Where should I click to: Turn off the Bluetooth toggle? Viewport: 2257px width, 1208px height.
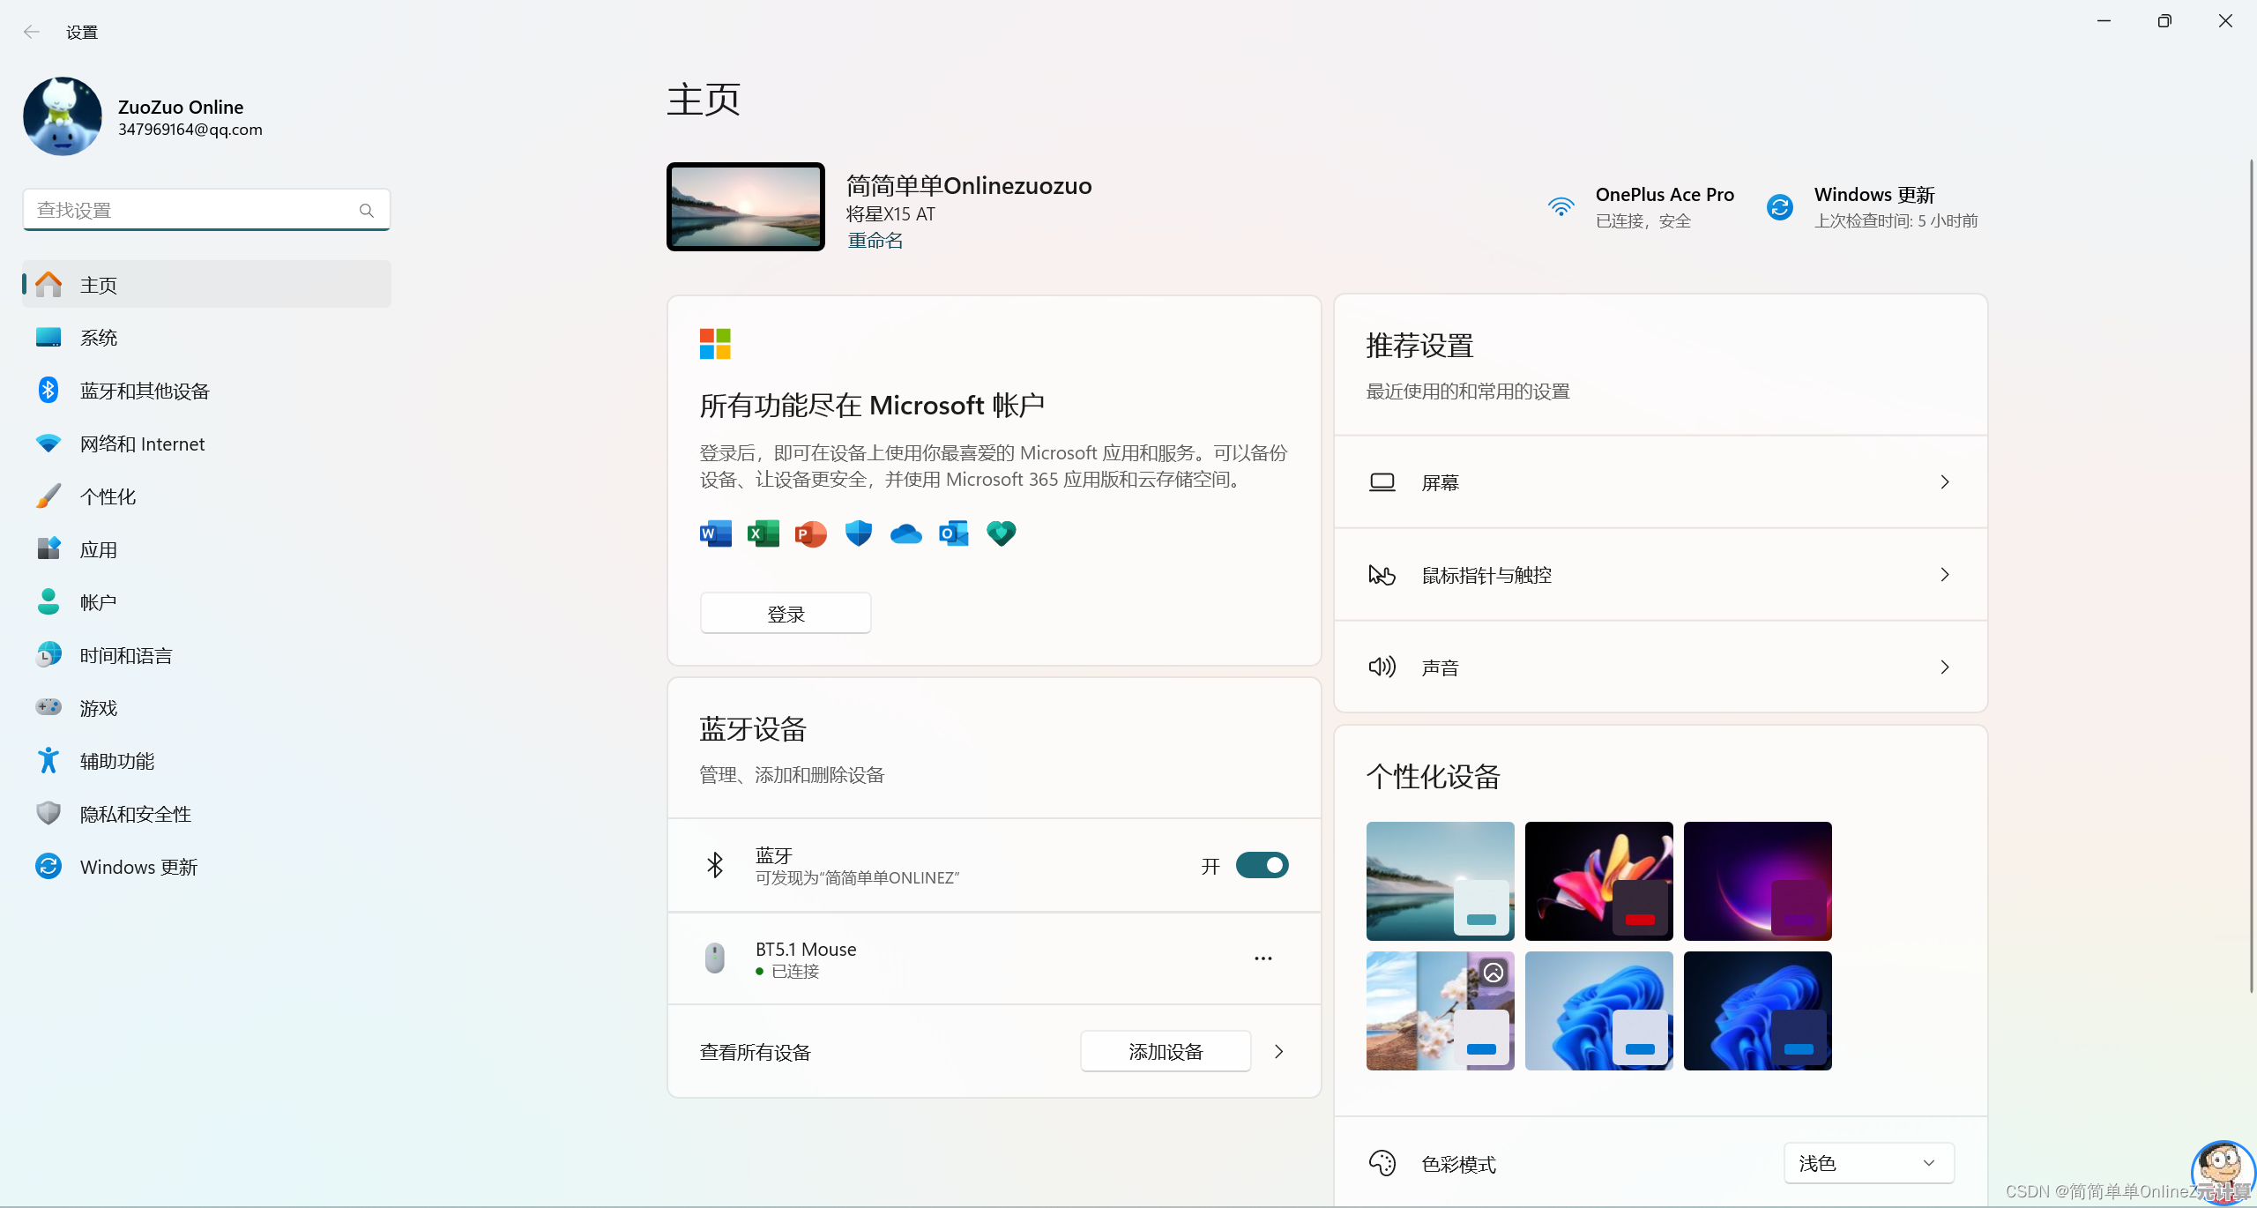(1262, 865)
